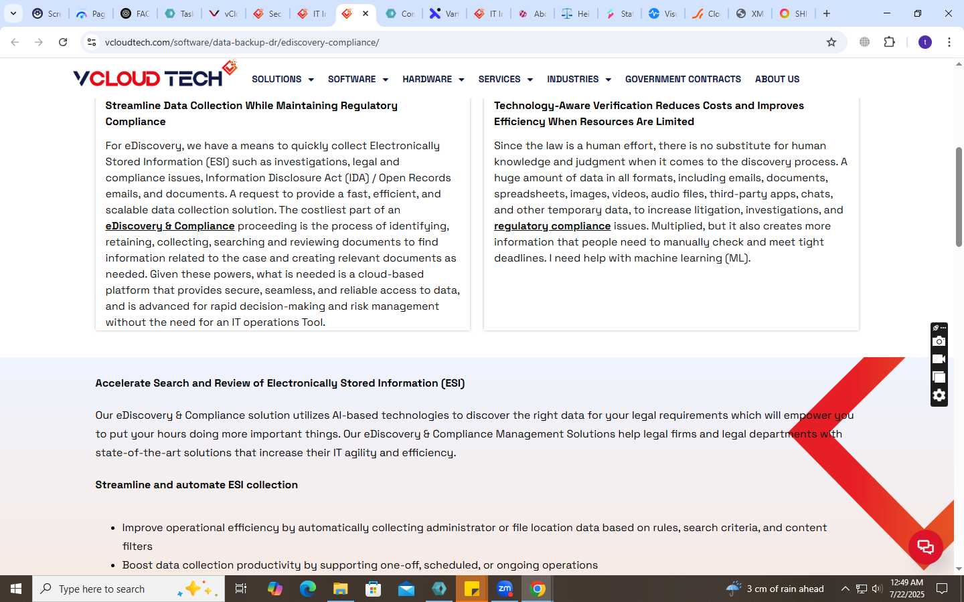Open the GOVERNMENT CONTRACTS page
The width and height of the screenshot is (964, 602).
point(683,79)
